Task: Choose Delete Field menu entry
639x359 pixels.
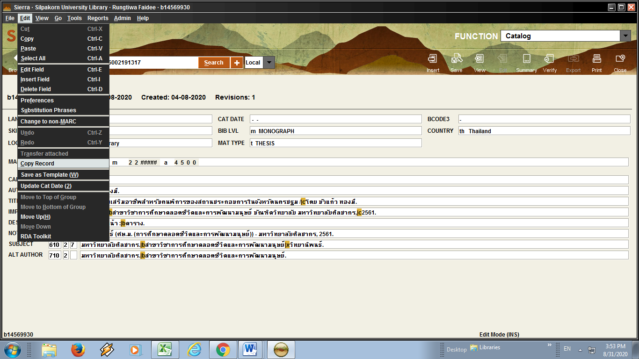Action: pos(63,89)
